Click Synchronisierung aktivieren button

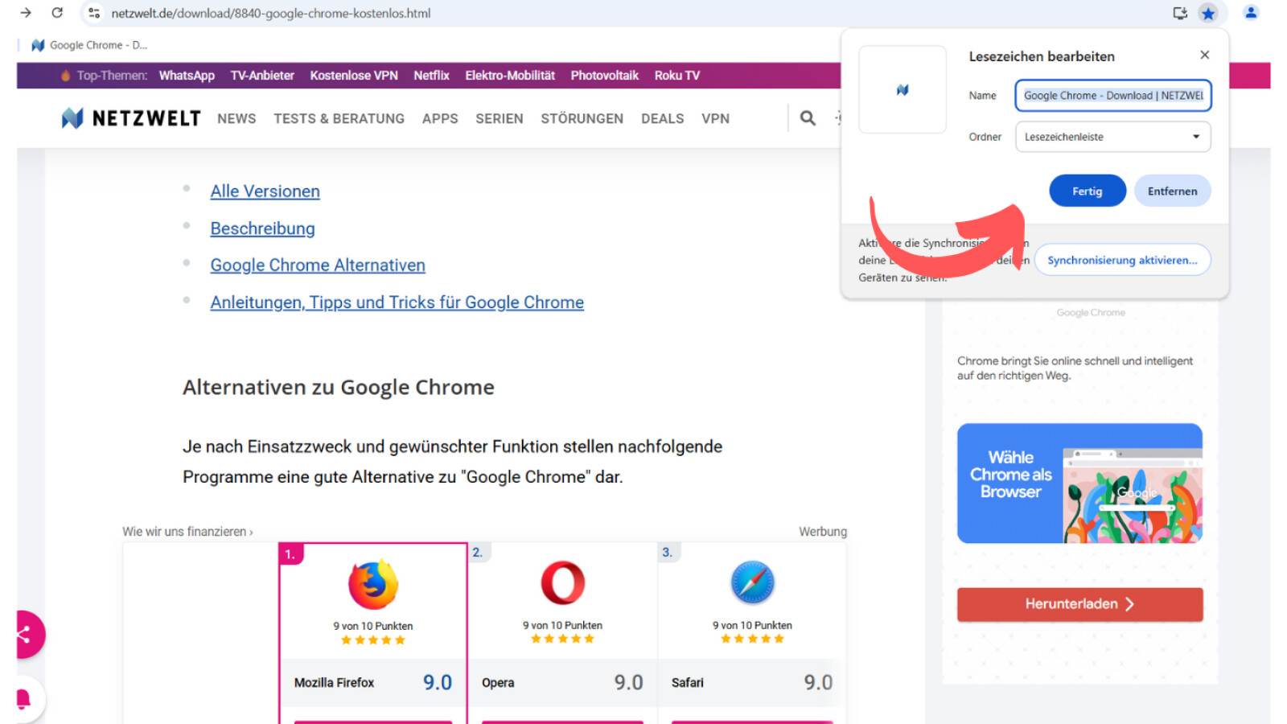[1122, 260]
